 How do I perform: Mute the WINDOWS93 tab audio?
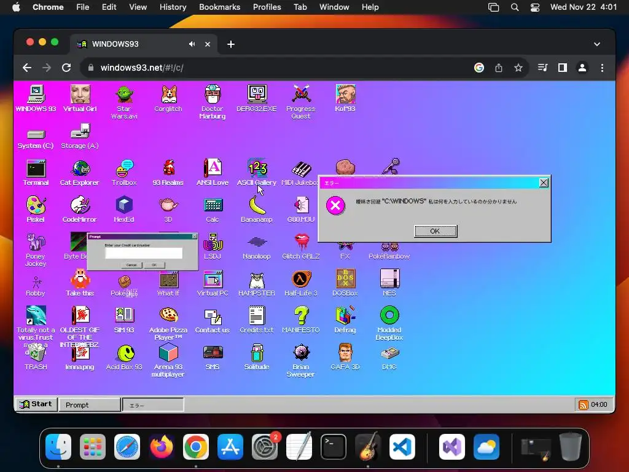(x=192, y=44)
